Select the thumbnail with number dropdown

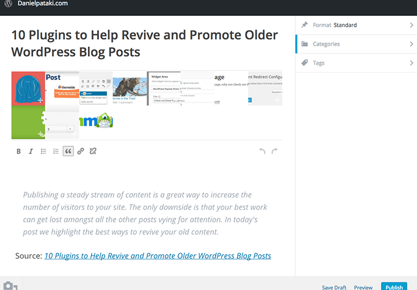click(62, 122)
